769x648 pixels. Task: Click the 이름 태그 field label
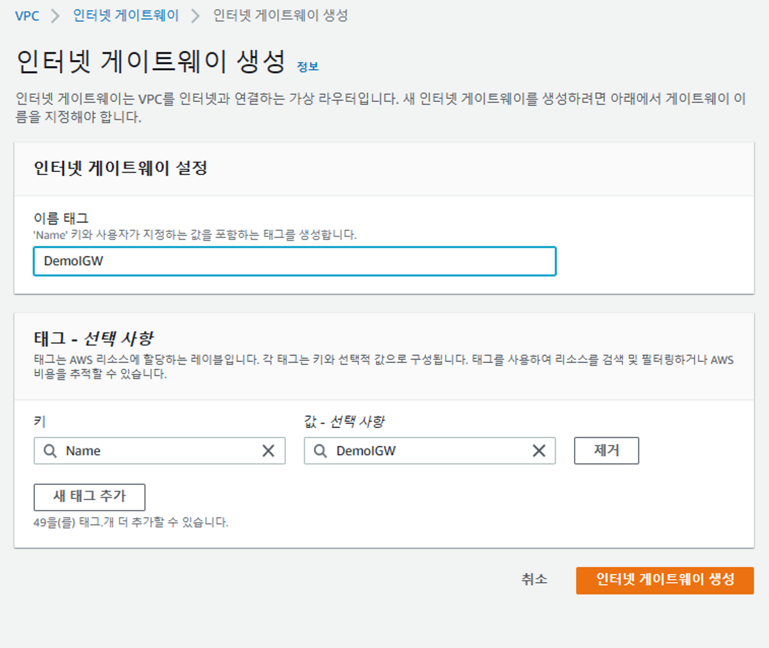(61, 218)
